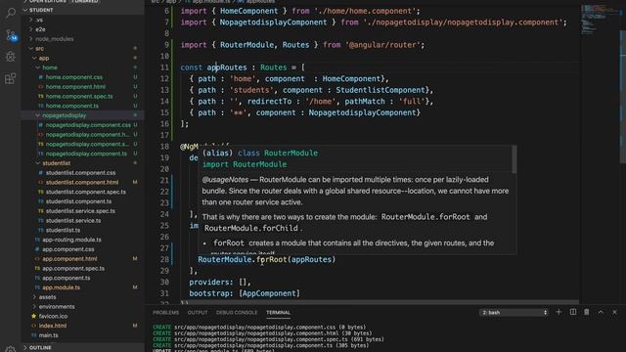Open index.html file

pyautogui.click(x=53, y=326)
